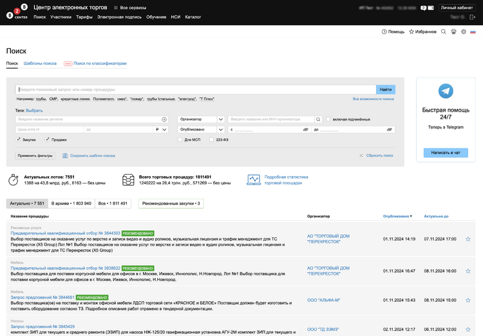Open the Подробная статистика торговой площадки link
This screenshot has width=483, height=336.
coord(286,180)
